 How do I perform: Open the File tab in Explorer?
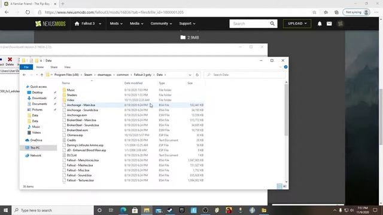[26, 67]
